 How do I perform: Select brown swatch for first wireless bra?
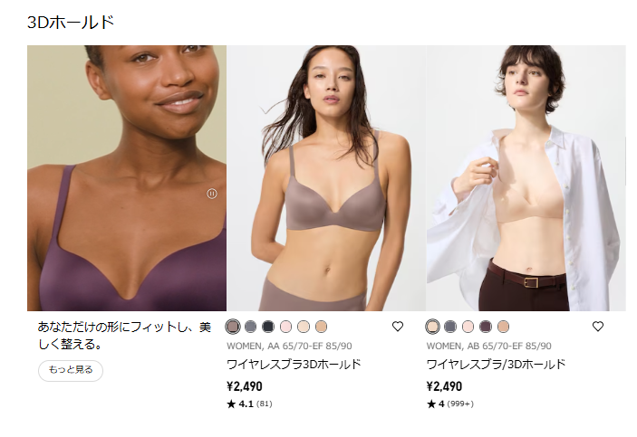pyautogui.click(x=233, y=327)
